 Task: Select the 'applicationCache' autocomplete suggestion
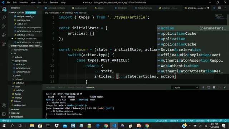coord(193,33)
